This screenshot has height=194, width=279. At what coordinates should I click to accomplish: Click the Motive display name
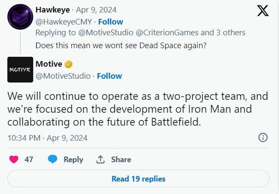tap(49, 65)
